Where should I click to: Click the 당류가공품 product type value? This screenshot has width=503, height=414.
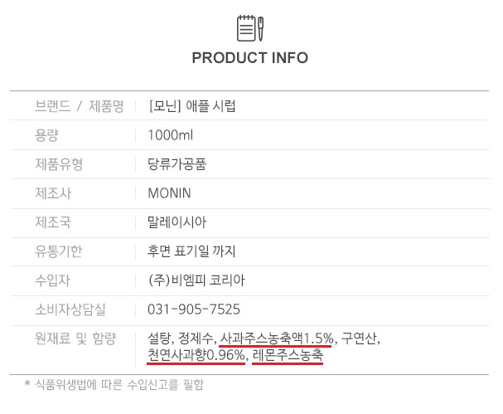[x=177, y=164]
